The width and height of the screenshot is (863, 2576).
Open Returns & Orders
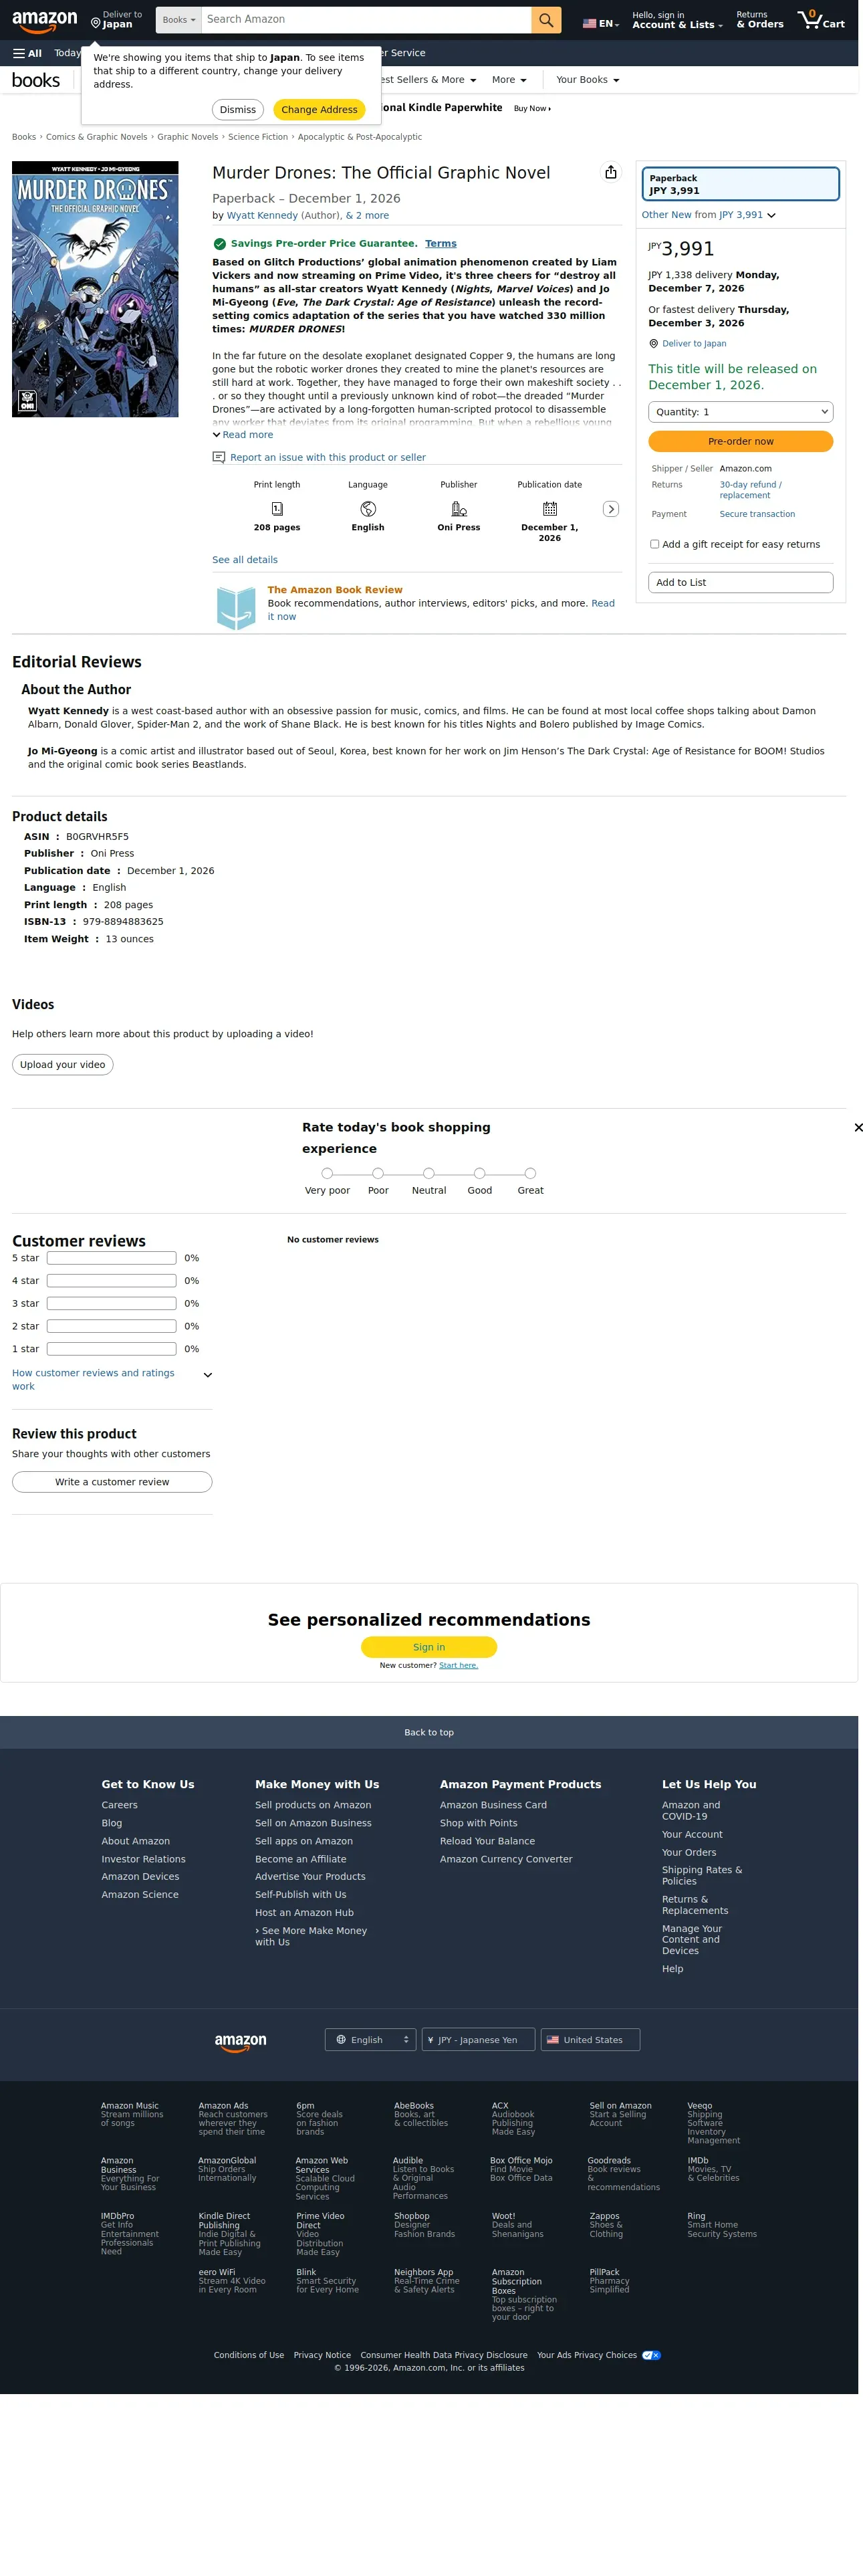pos(760,20)
